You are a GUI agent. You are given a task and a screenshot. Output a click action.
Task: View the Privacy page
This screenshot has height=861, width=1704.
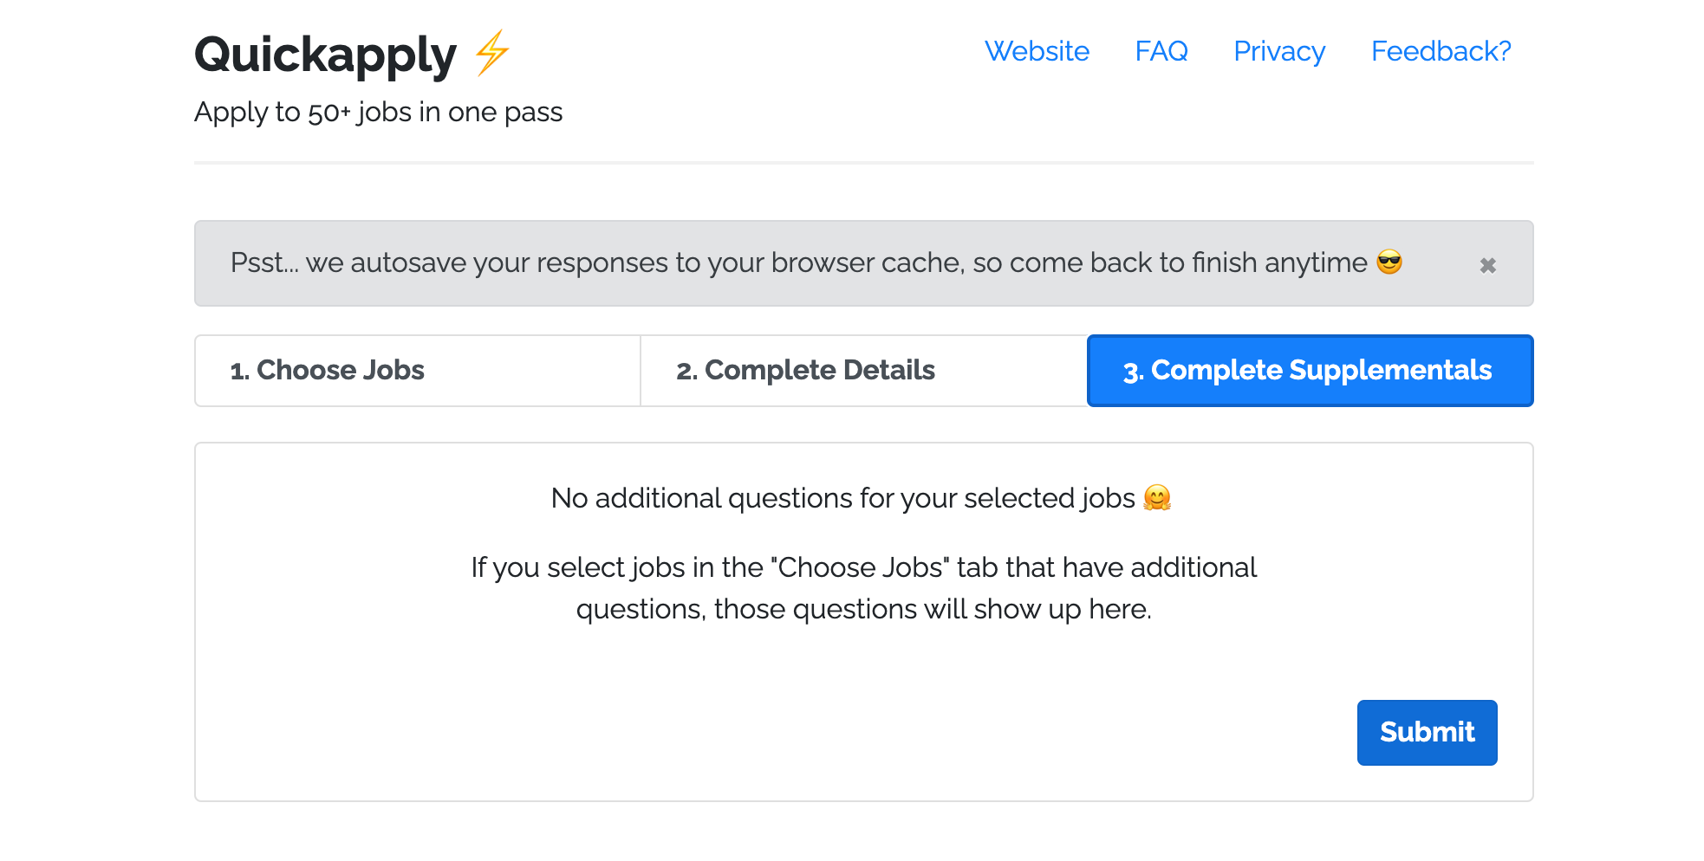point(1278,52)
